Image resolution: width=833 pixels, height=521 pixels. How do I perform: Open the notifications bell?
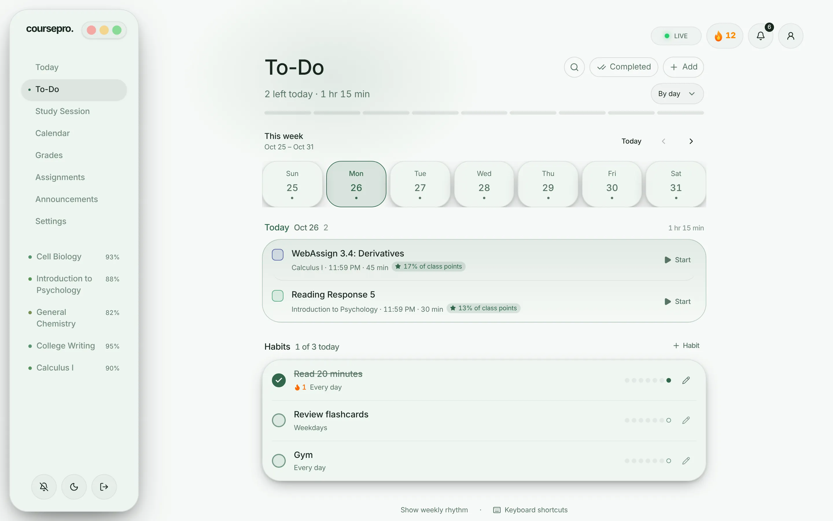tap(761, 36)
